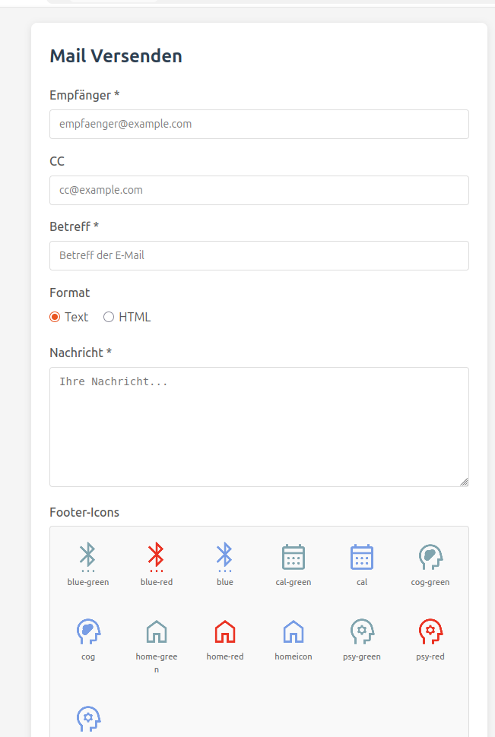The image size is (495, 737).
Task: Select the psy-red head icon
Action: point(430,631)
